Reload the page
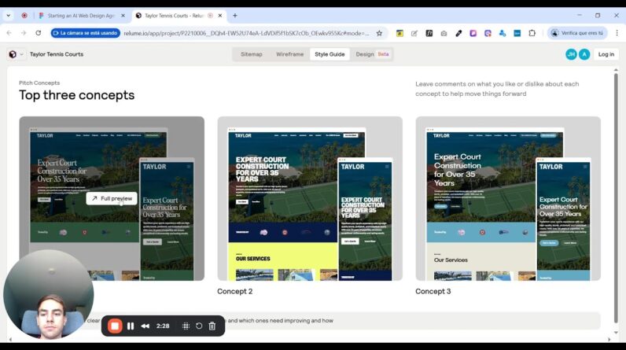Viewport: 626px width, 350px height. coord(38,33)
